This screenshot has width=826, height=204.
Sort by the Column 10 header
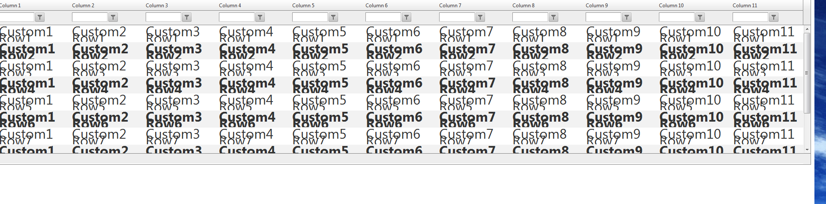pyautogui.click(x=671, y=6)
